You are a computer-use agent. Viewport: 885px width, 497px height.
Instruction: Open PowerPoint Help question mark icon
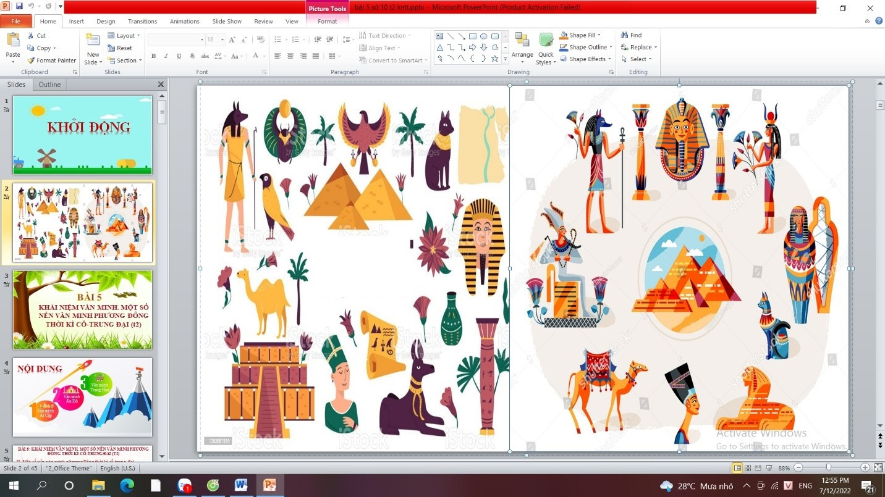(x=879, y=21)
